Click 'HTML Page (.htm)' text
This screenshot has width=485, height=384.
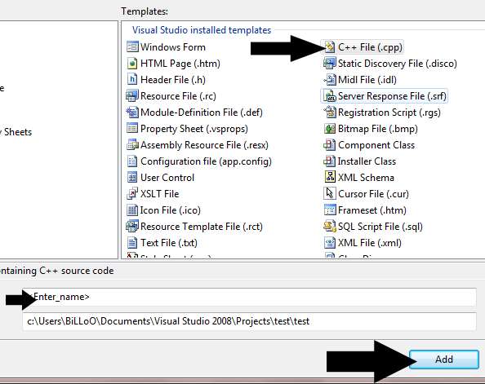180,64
